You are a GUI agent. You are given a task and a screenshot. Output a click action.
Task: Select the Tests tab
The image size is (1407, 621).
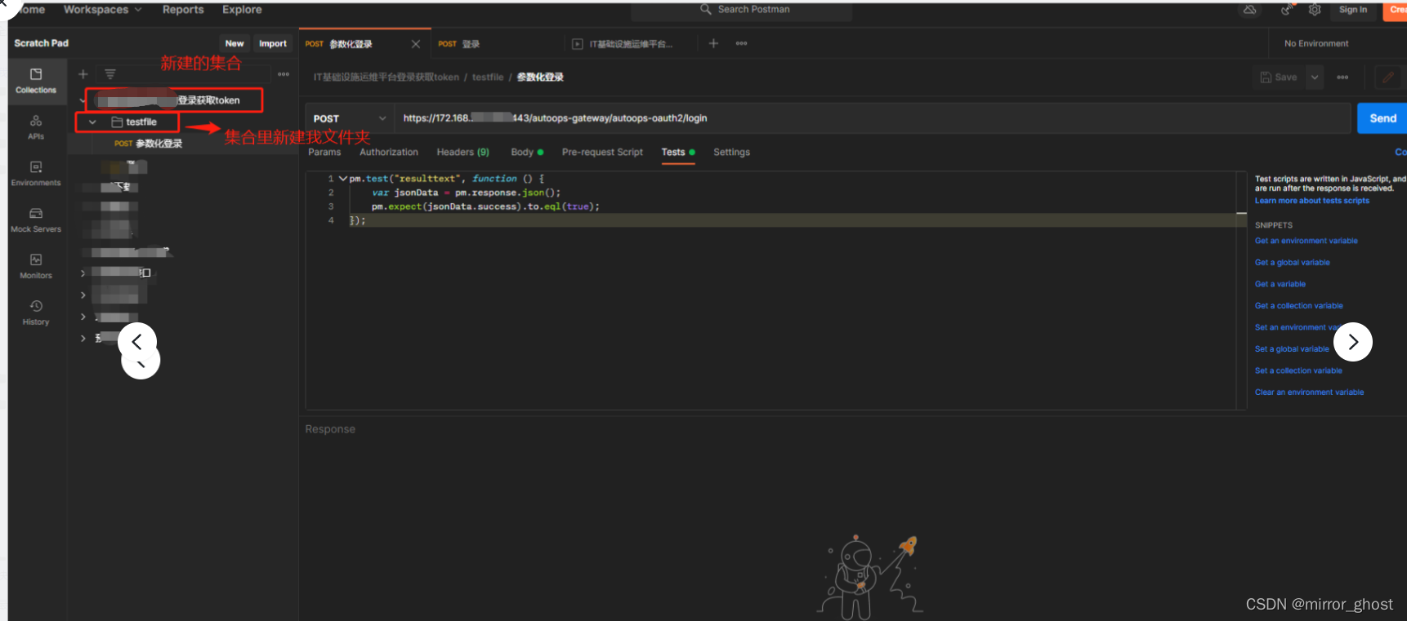click(x=678, y=153)
